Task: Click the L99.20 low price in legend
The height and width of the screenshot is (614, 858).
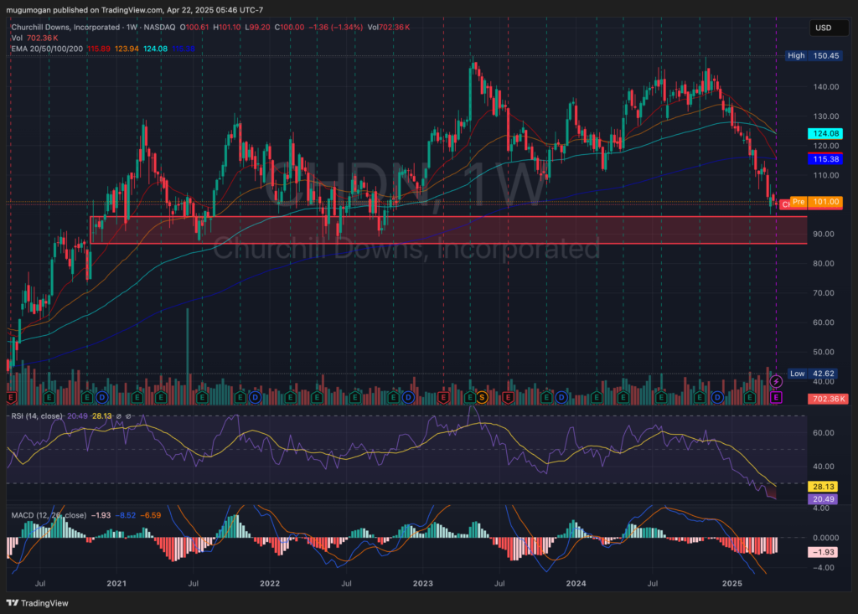Action: (x=257, y=27)
